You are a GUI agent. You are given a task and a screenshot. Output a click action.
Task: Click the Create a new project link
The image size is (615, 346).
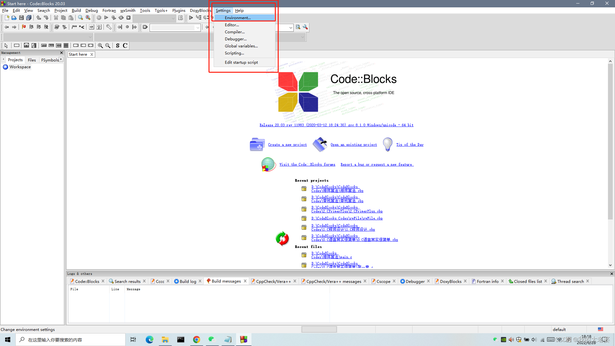pos(287,144)
